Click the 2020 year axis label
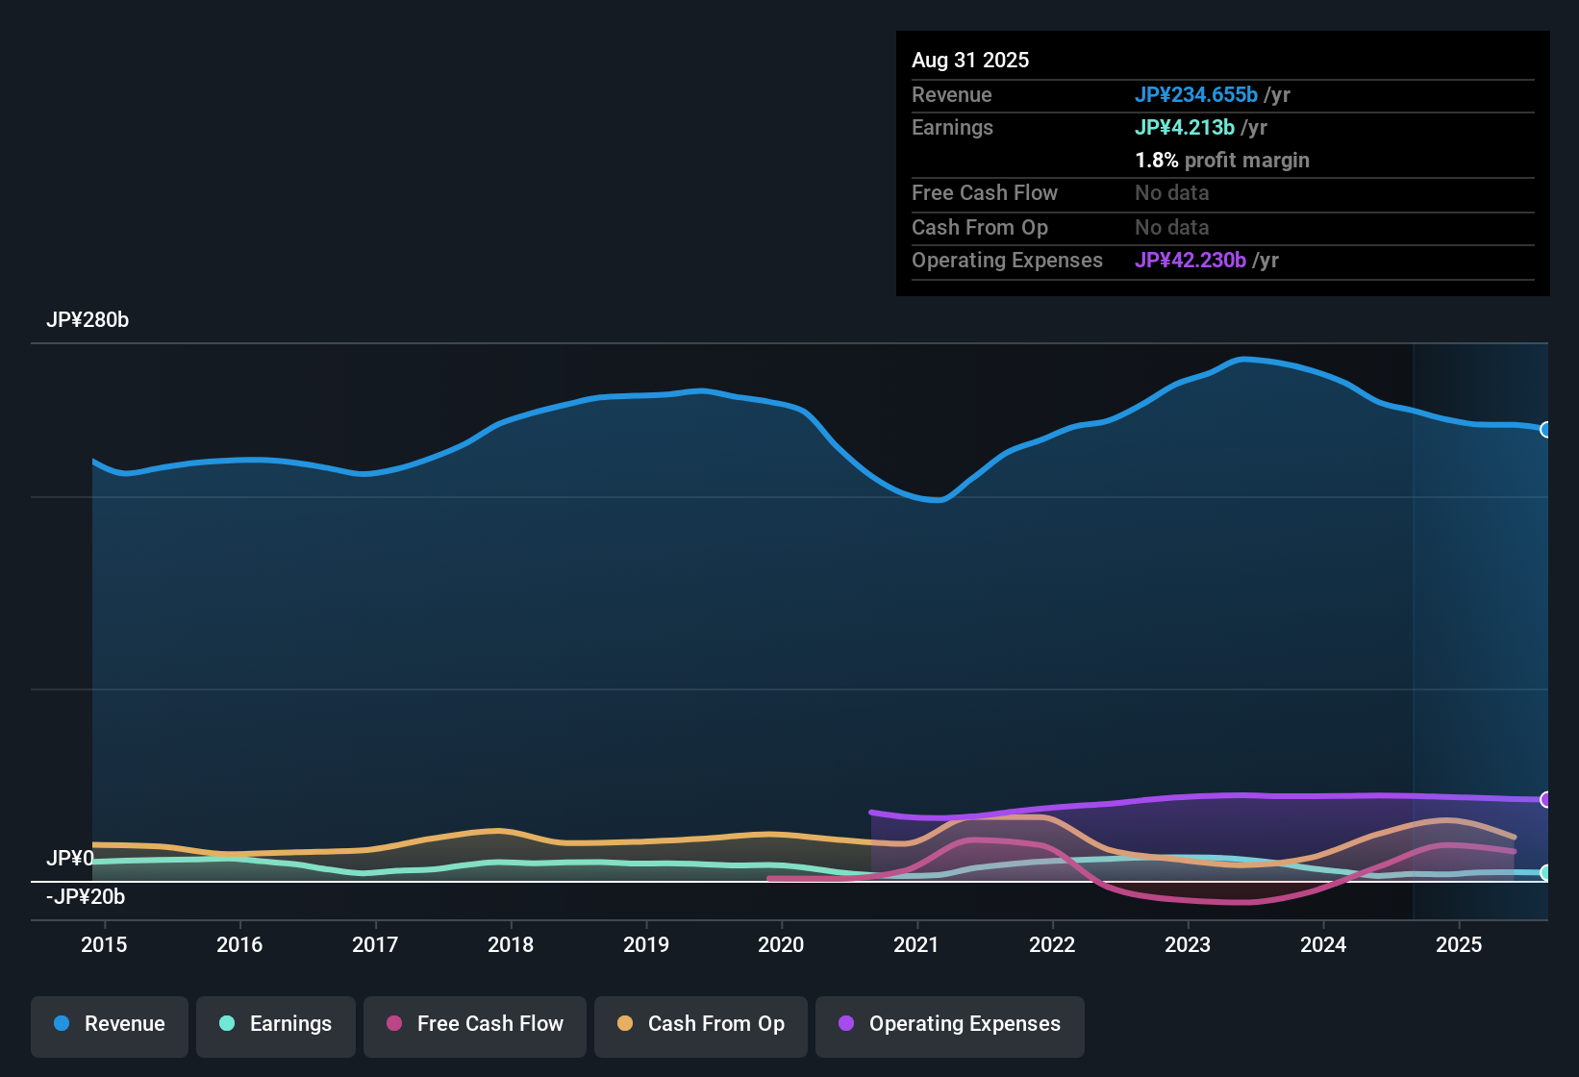This screenshot has height=1077, width=1579. click(x=782, y=944)
